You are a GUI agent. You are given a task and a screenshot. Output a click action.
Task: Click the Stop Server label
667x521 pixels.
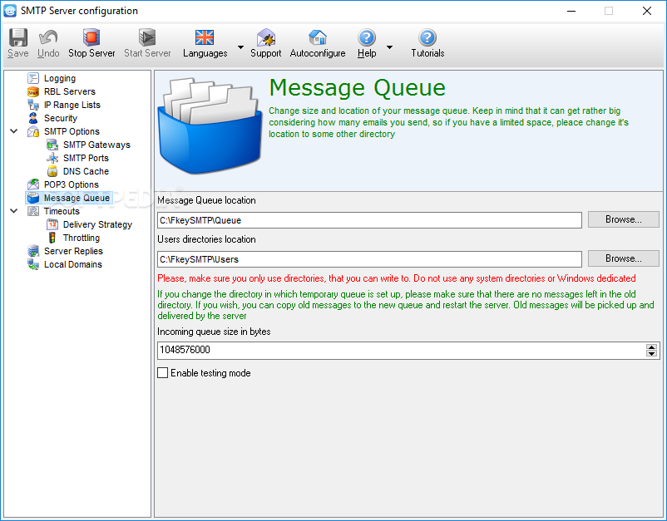91,53
